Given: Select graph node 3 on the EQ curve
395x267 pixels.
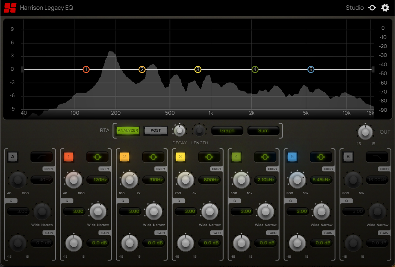Looking at the screenshot, I should 198,69.
